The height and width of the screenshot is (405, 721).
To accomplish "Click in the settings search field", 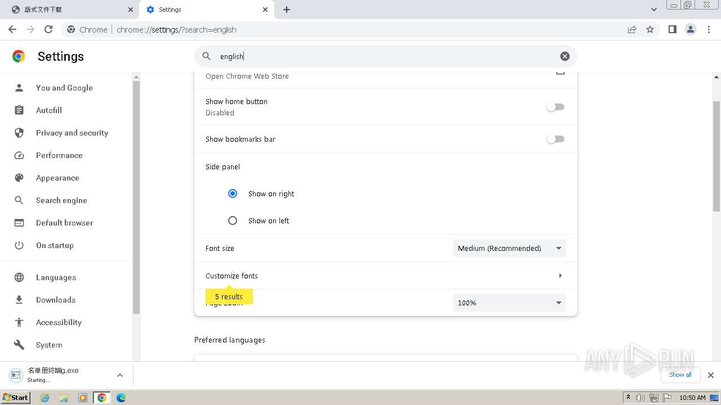I will [x=383, y=56].
